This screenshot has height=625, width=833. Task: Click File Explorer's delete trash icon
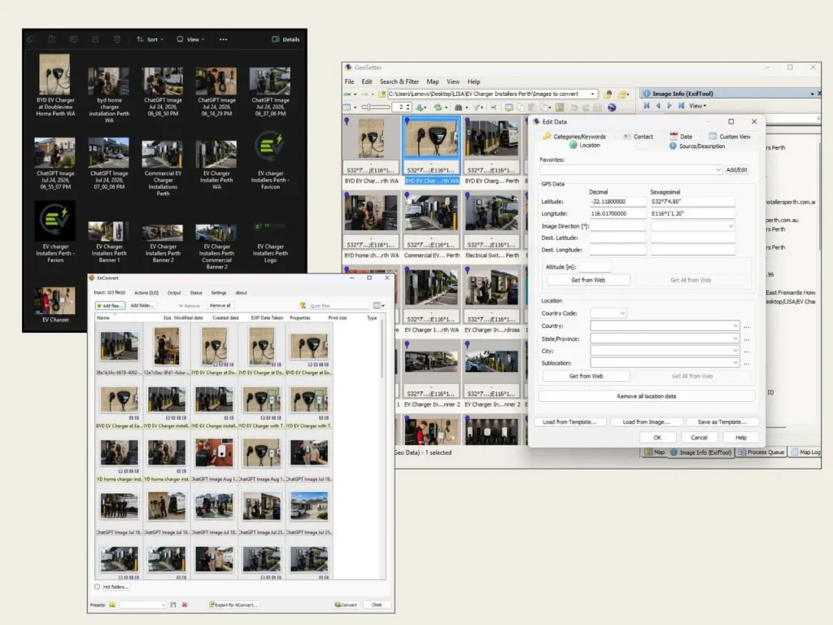117,39
